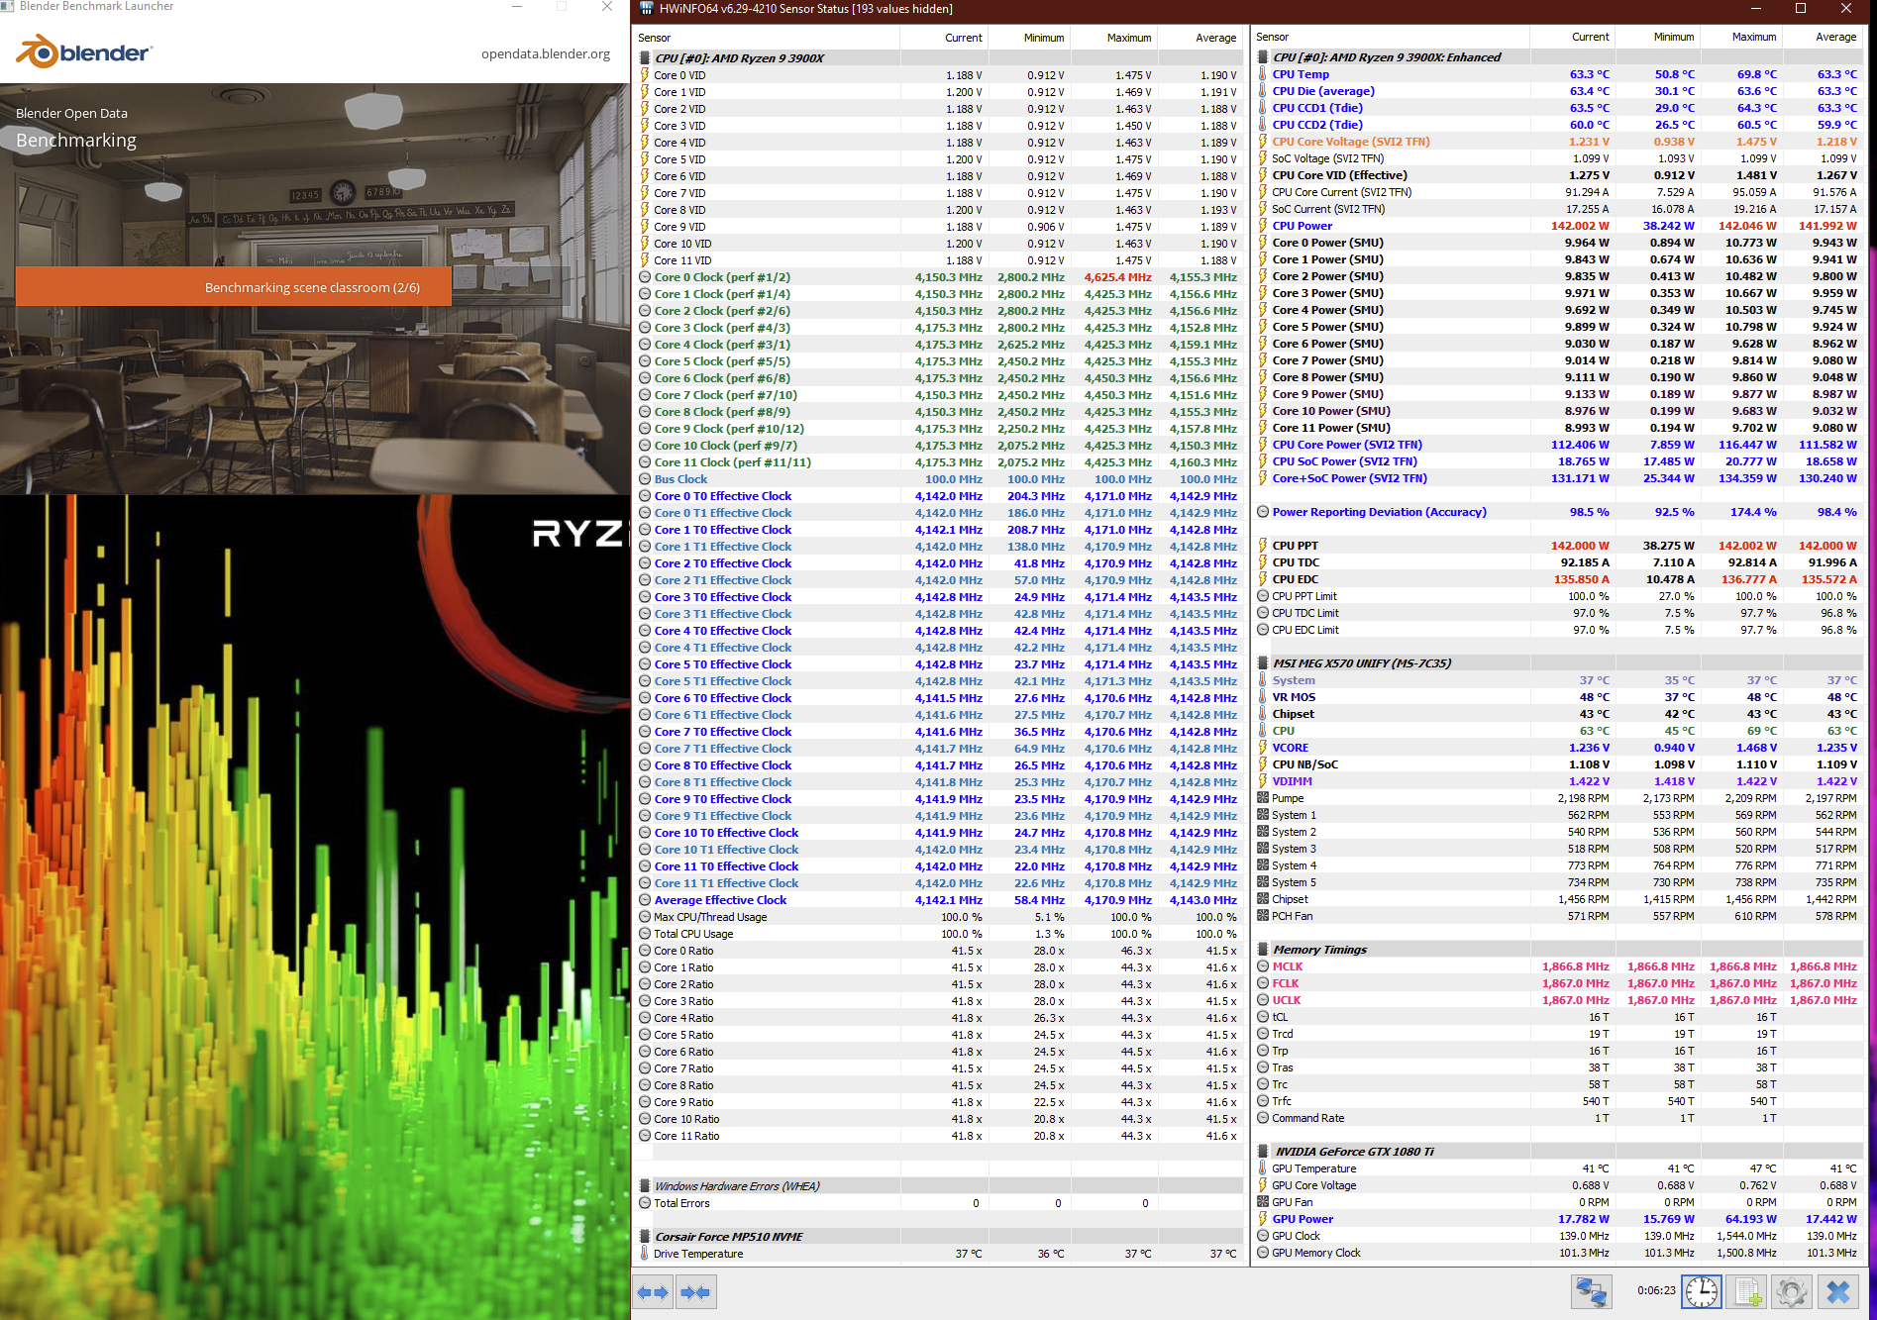Screen dimensions: 1877x1320
Task: Click the shrink columns arrows button
Action: coord(695,1292)
